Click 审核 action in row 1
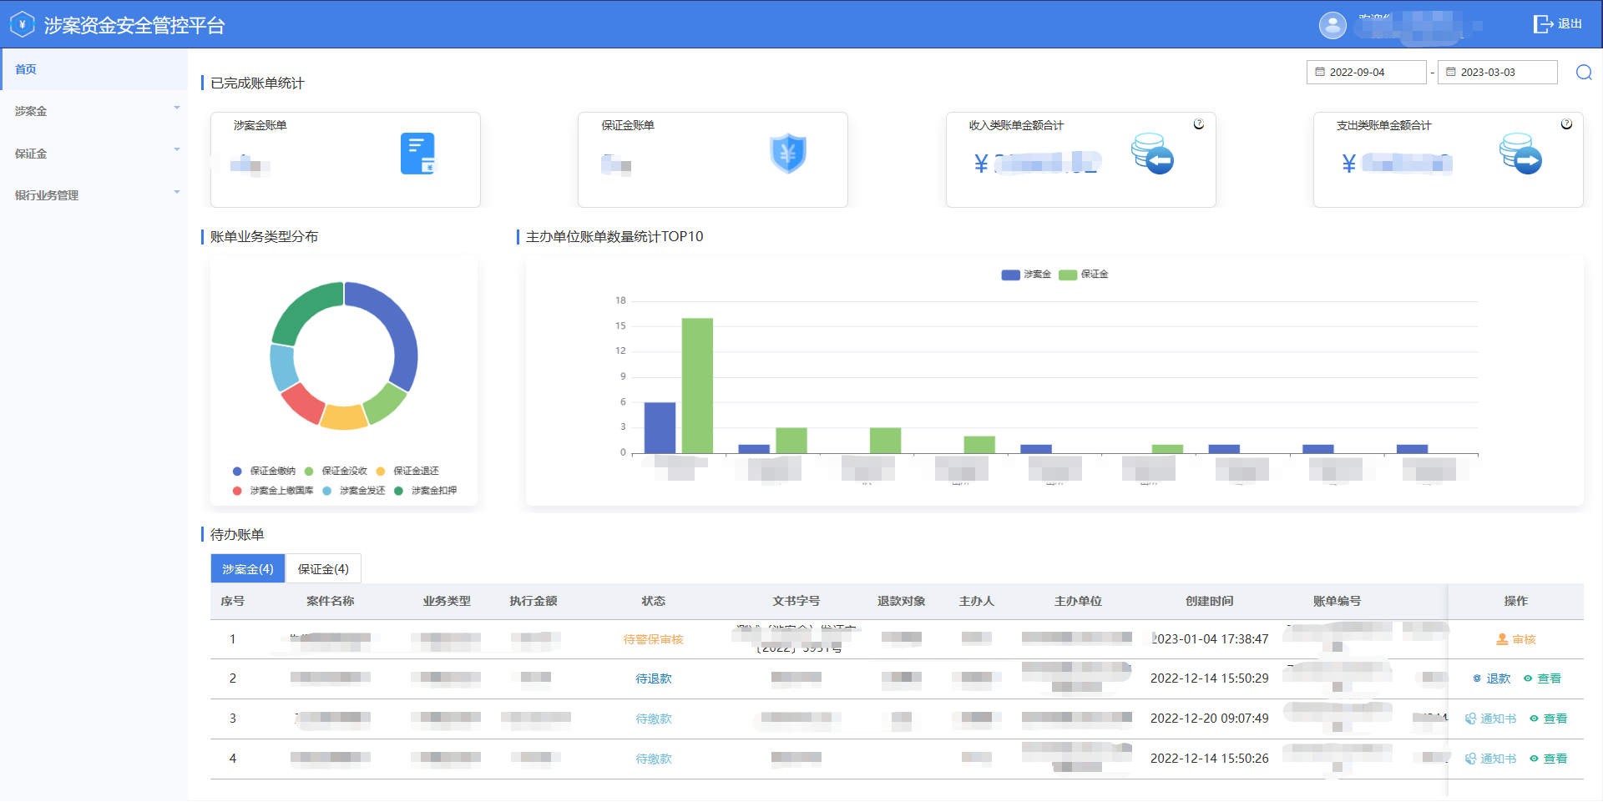 (x=1515, y=639)
